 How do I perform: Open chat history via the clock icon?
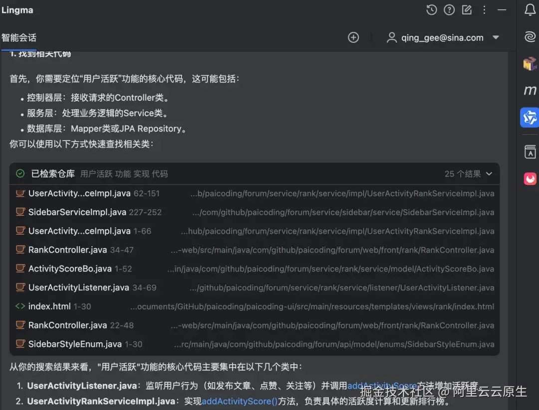pyautogui.click(x=431, y=10)
